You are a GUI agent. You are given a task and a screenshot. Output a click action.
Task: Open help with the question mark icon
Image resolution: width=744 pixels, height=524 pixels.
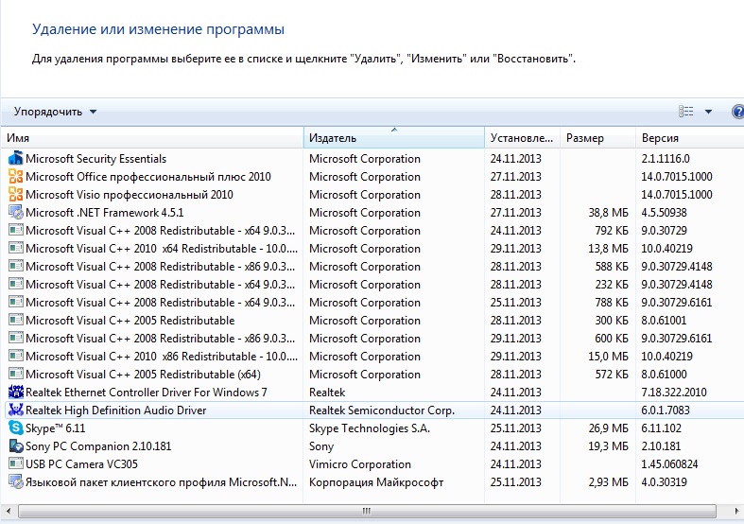[x=738, y=112]
